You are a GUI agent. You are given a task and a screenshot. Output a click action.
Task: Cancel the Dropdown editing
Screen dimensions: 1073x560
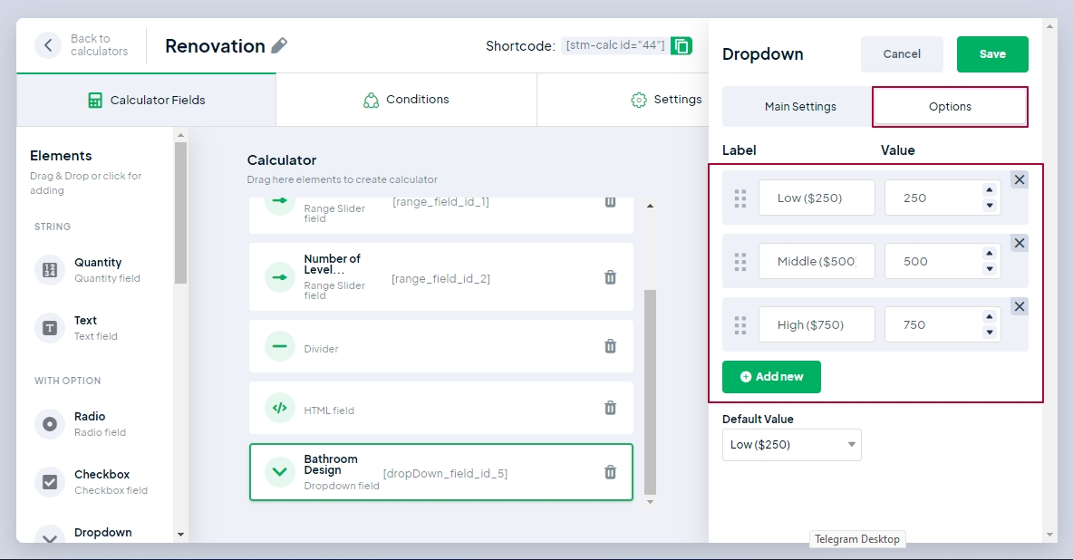tap(902, 54)
